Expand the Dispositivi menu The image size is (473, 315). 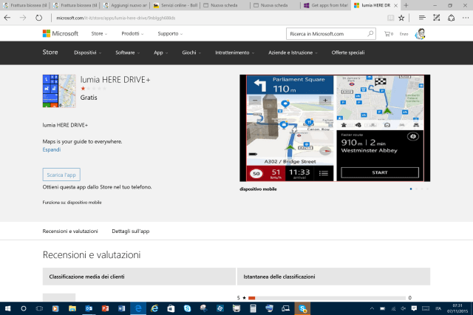click(87, 52)
